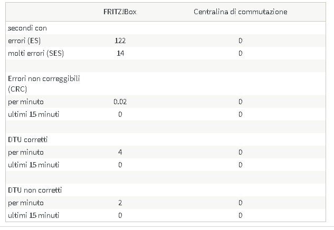Select the DTU corretti per-minute value 4
The width and height of the screenshot is (334, 230).
[120, 152]
